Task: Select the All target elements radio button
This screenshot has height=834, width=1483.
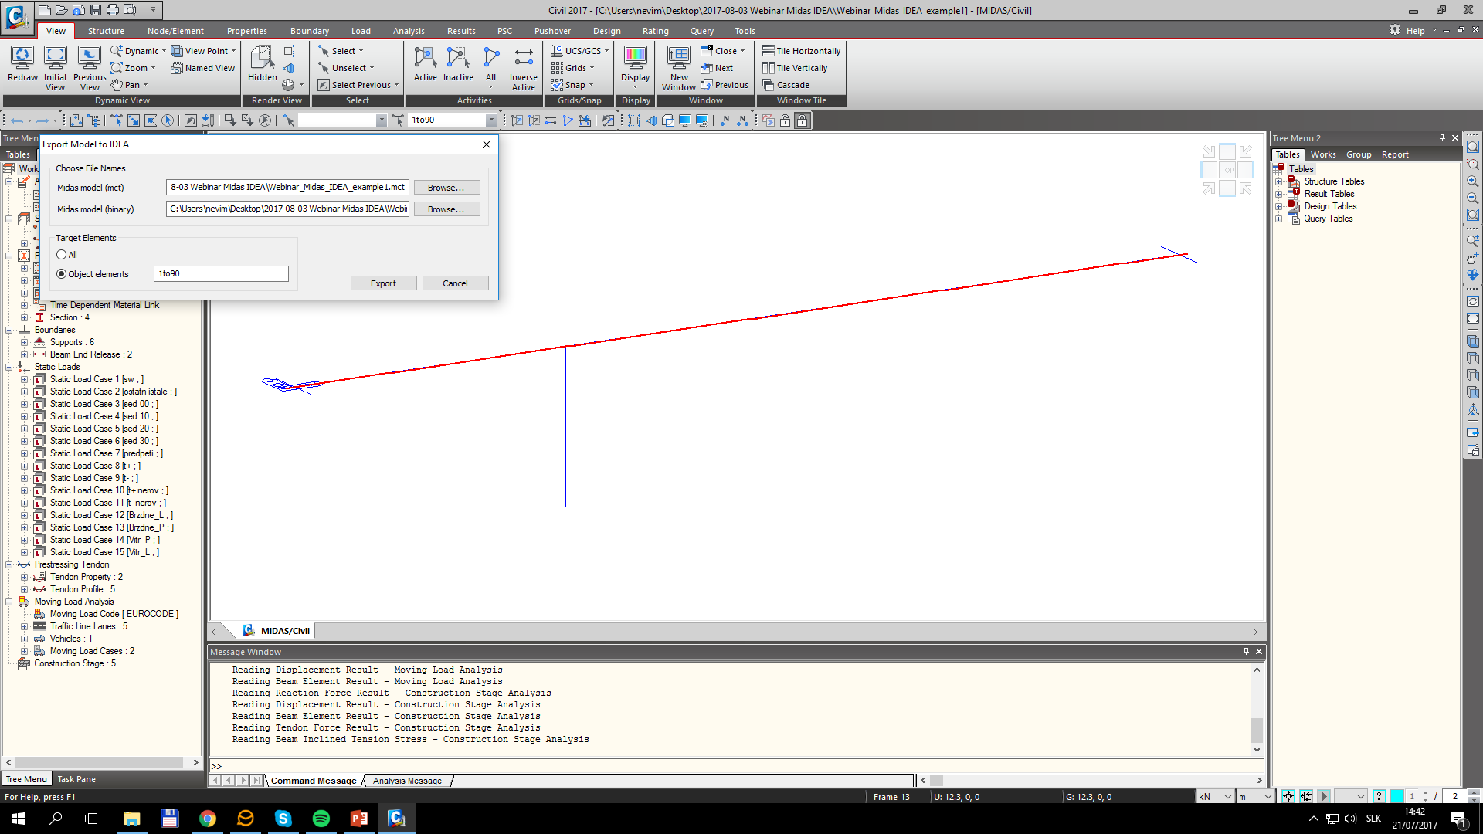Action: [x=62, y=255]
